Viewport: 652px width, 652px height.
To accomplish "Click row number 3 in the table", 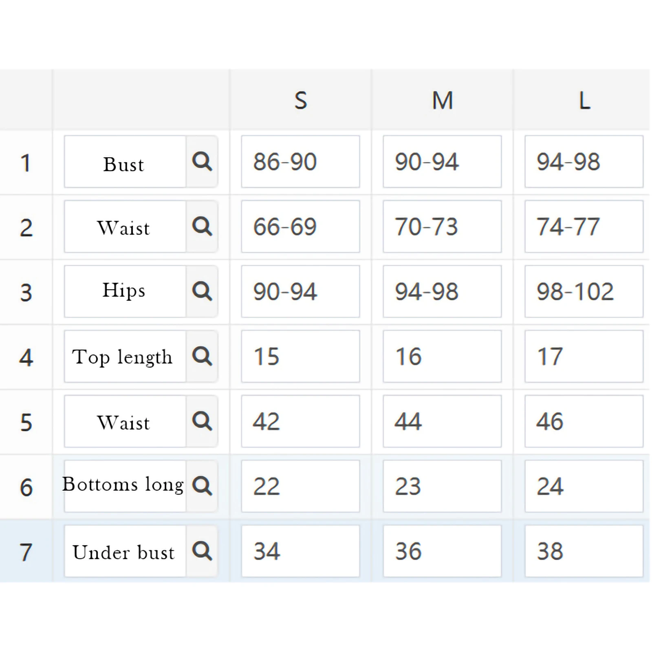I will (x=26, y=292).
